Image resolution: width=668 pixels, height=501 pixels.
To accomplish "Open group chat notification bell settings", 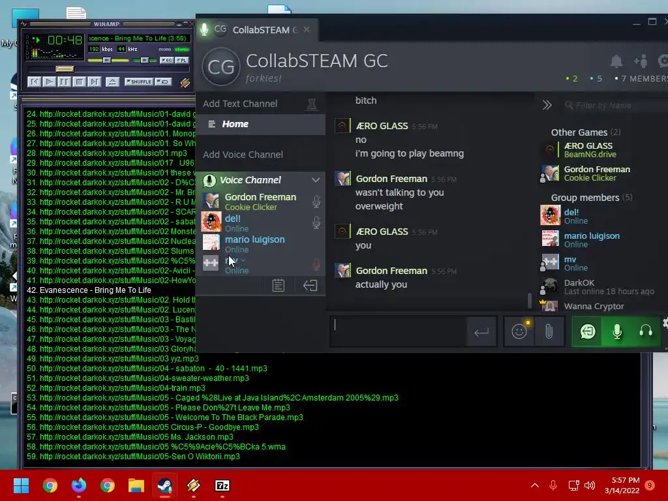I will tap(616, 61).
